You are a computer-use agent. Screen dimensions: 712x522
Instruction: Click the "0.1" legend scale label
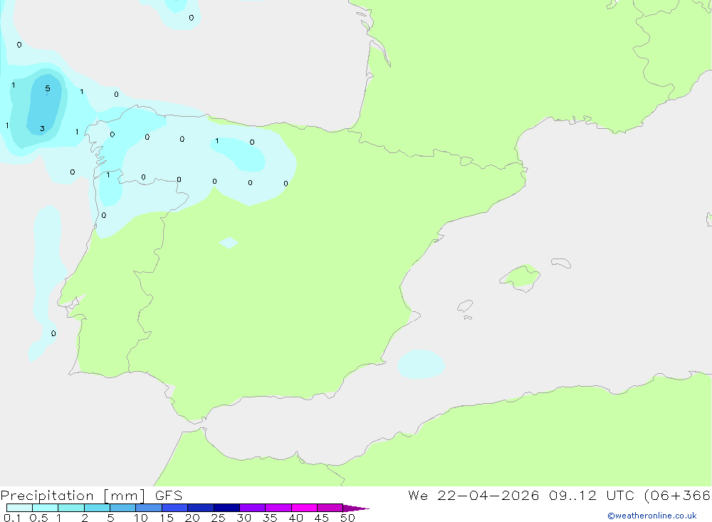coord(12,518)
